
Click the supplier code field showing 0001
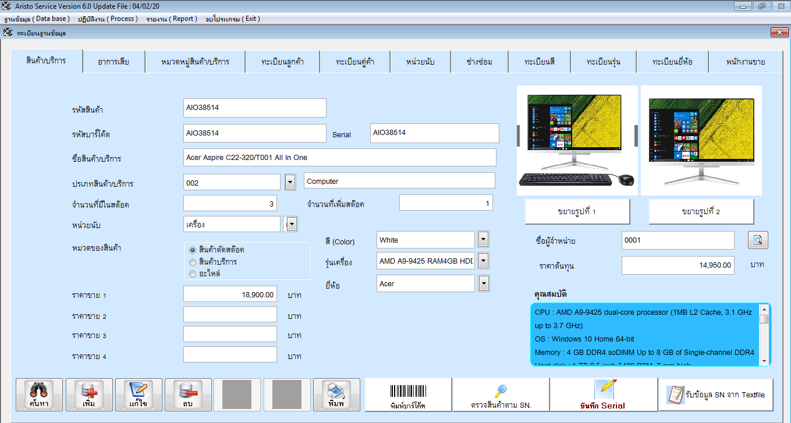point(678,240)
